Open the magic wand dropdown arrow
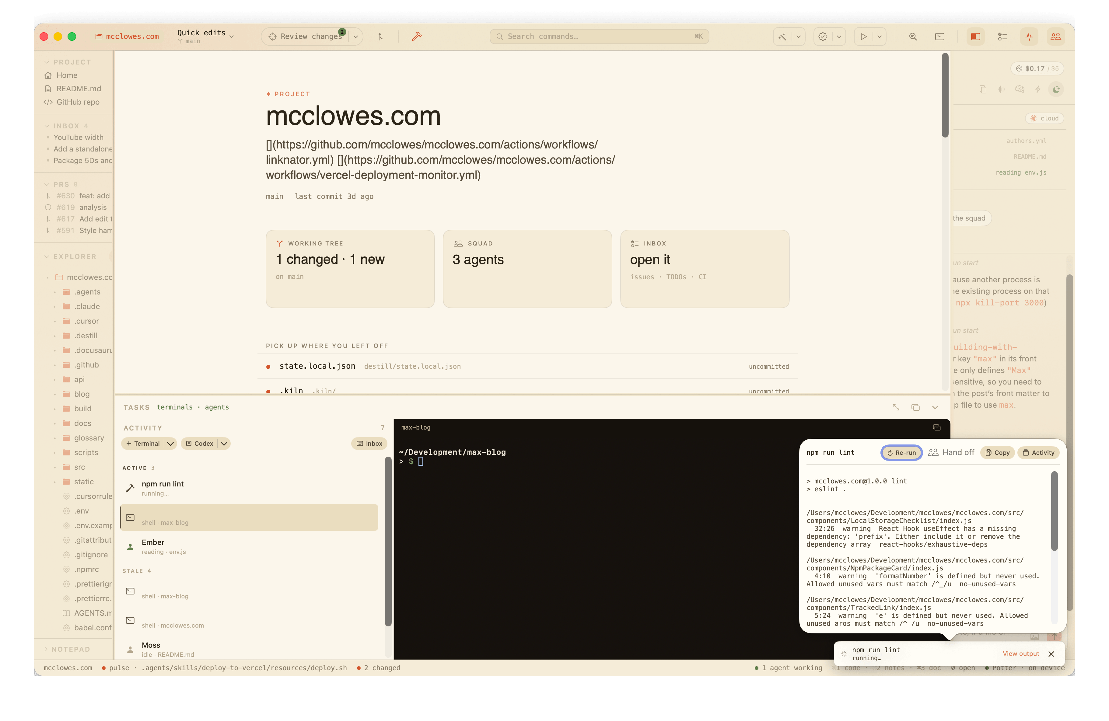The width and height of the screenshot is (1109, 721). pyautogui.click(x=798, y=36)
